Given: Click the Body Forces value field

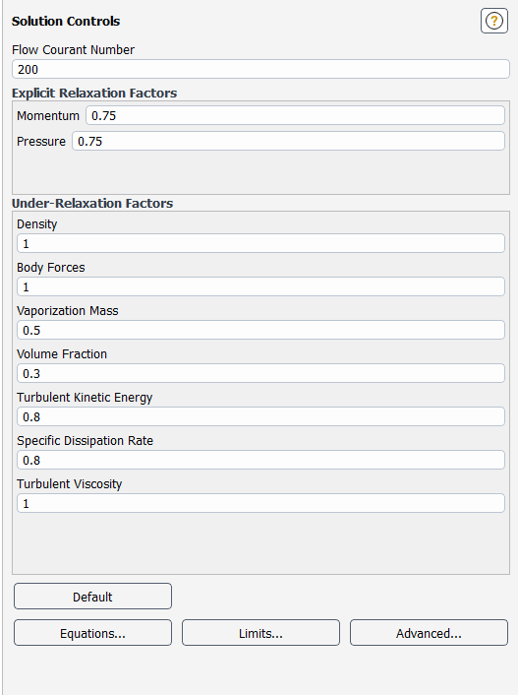Looking at the screenshot, I should [260, 286].
